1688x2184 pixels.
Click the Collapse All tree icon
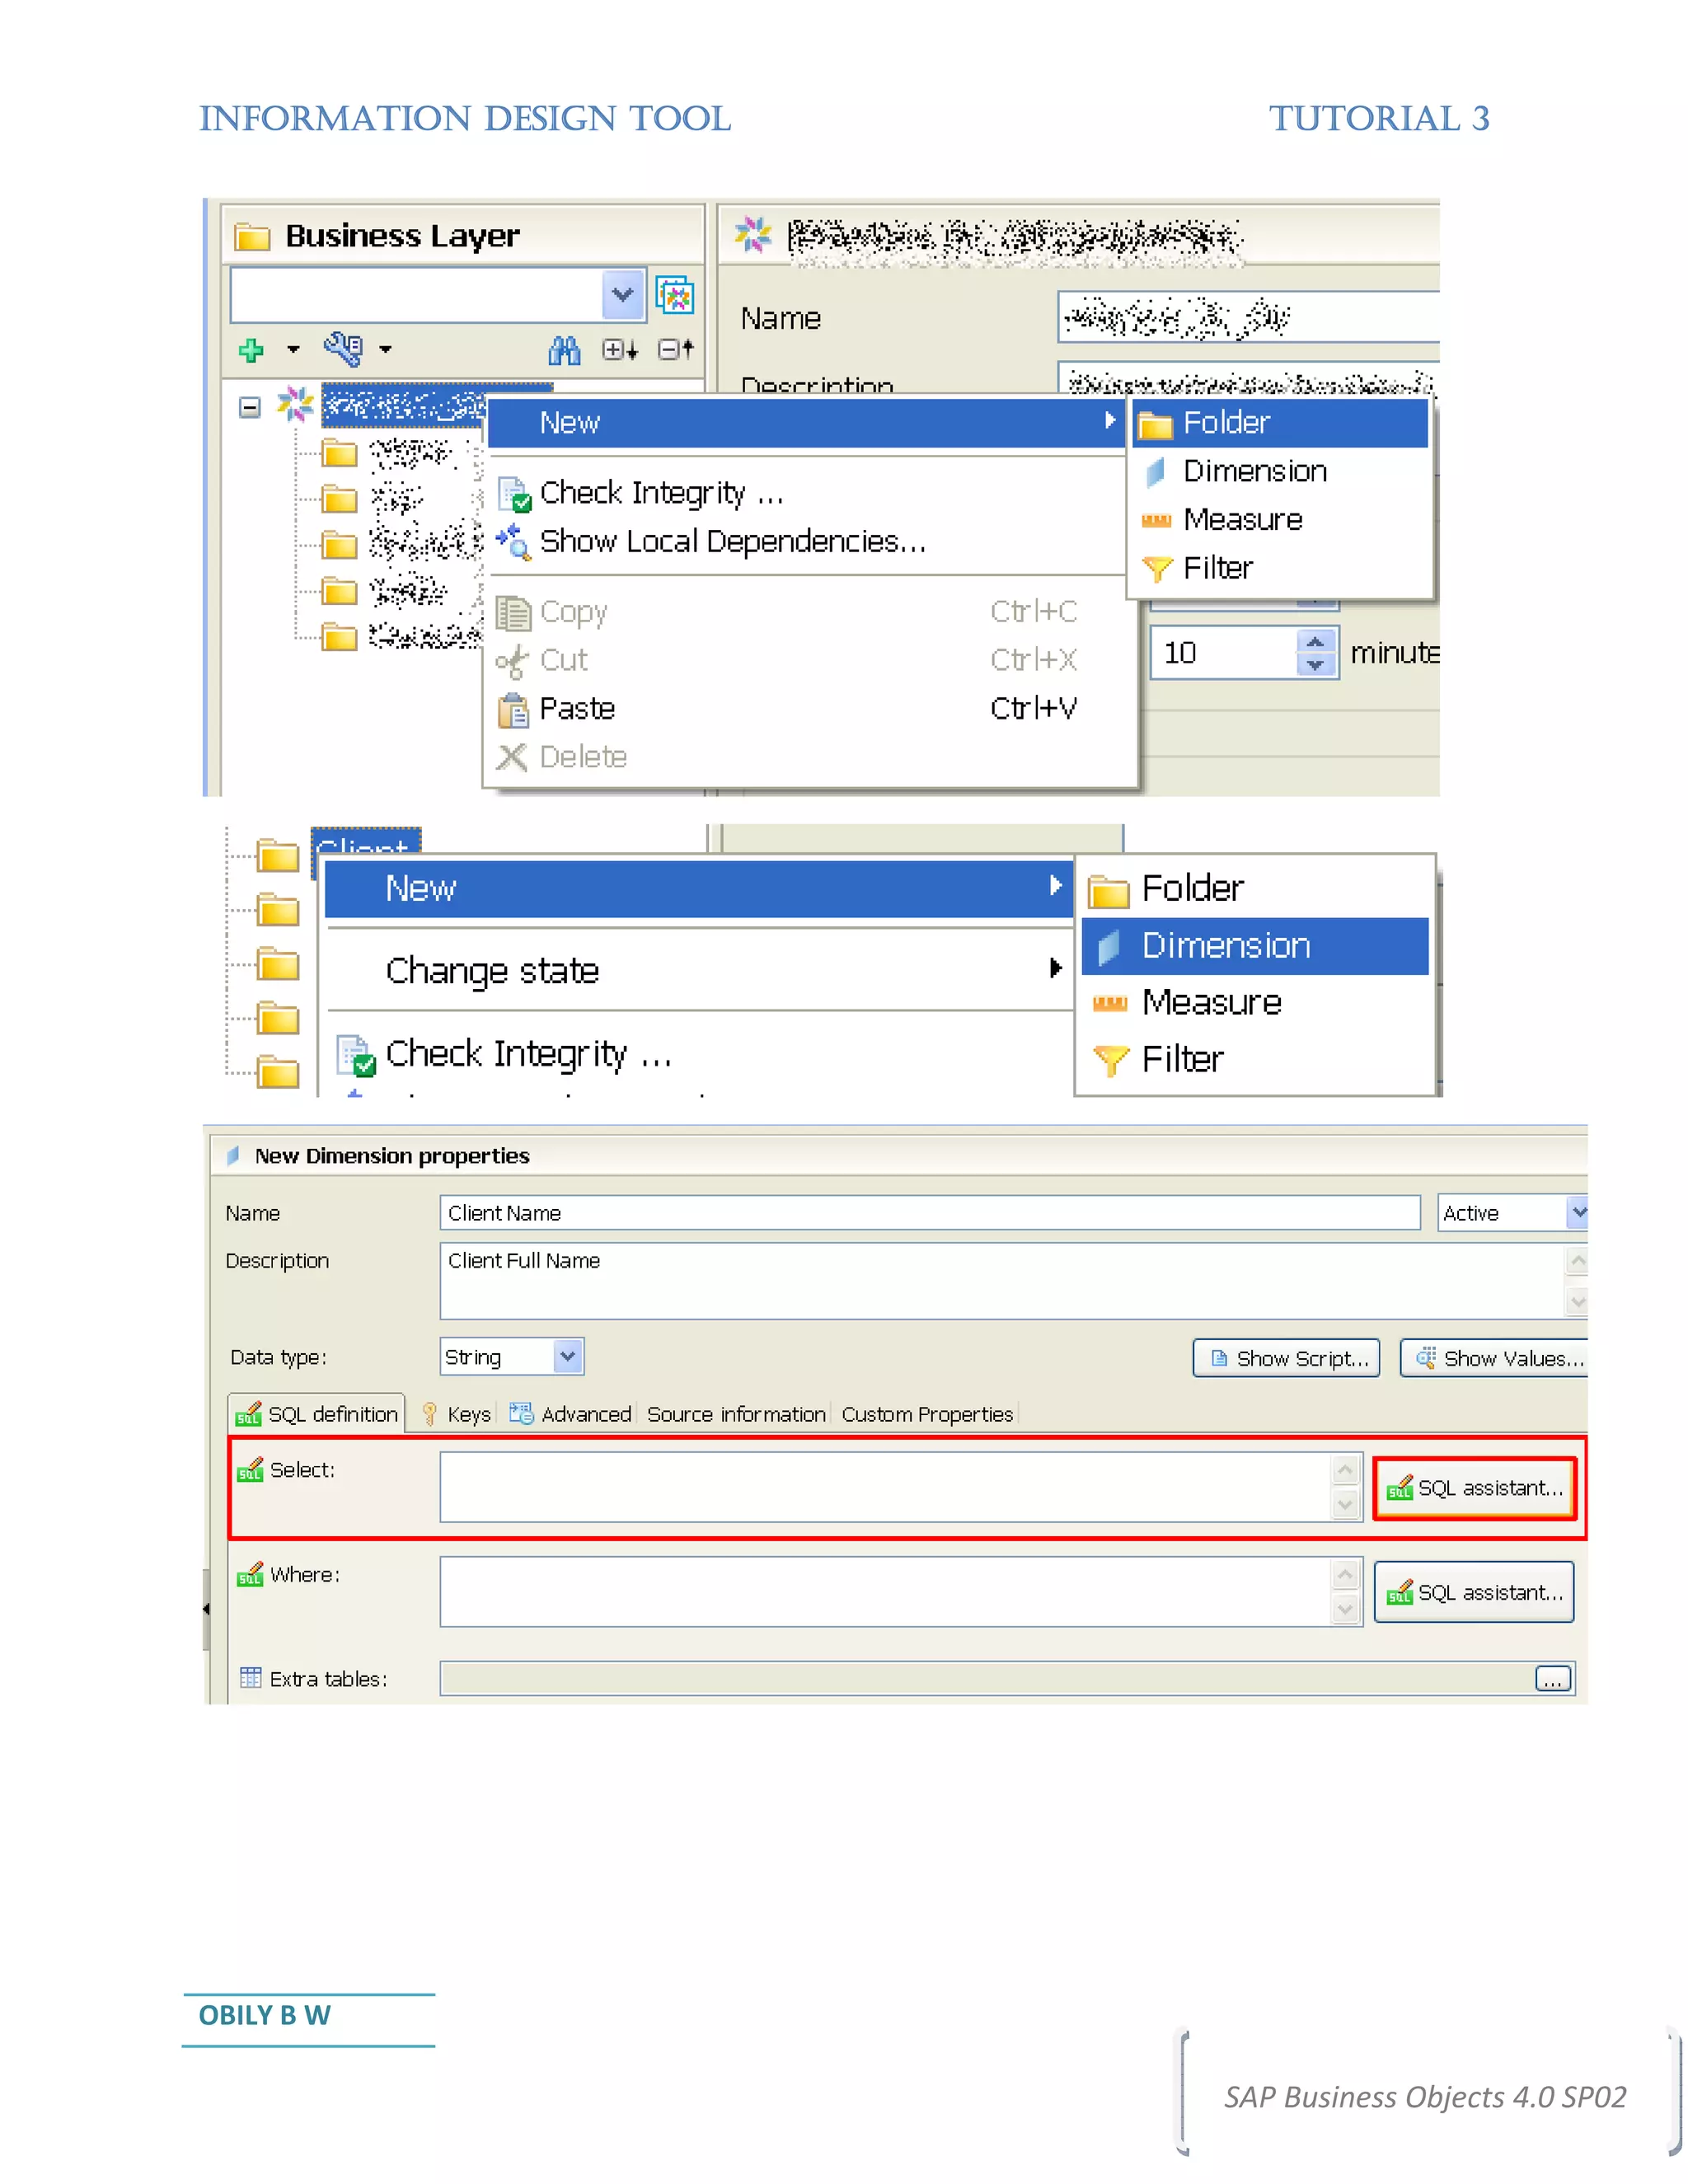[x=675, y=350]
